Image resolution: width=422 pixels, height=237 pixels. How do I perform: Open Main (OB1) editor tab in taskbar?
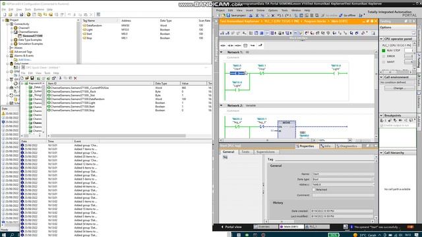pos(291,226)
